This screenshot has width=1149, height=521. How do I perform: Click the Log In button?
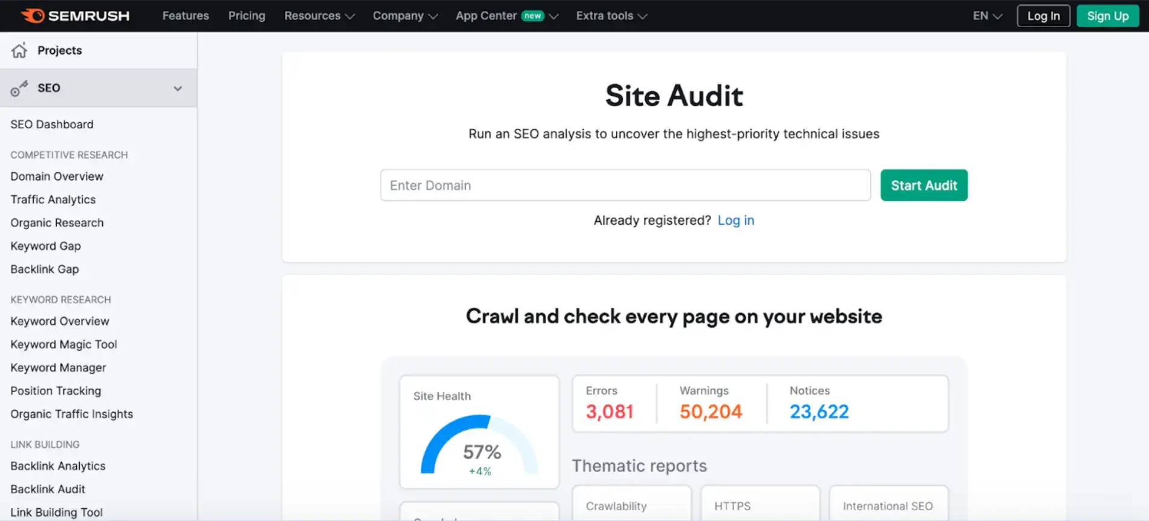coord(1044,16)
